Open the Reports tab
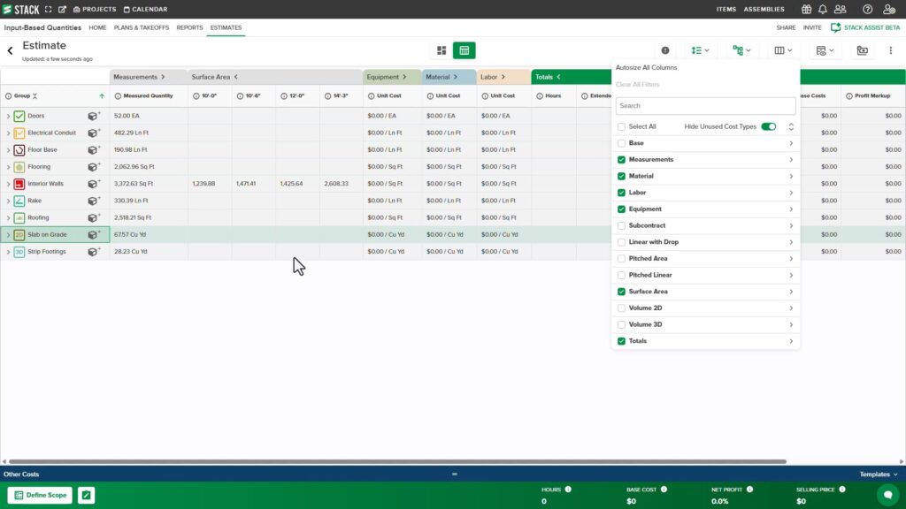 189,27
